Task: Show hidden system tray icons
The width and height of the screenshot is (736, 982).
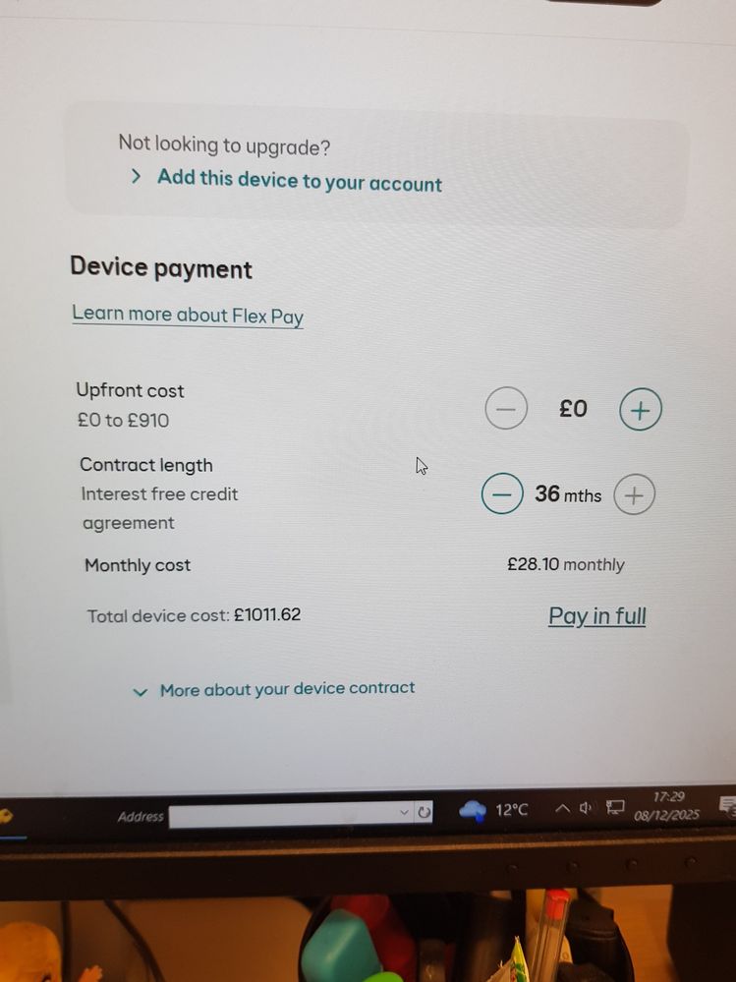Action: click(562, 809)
